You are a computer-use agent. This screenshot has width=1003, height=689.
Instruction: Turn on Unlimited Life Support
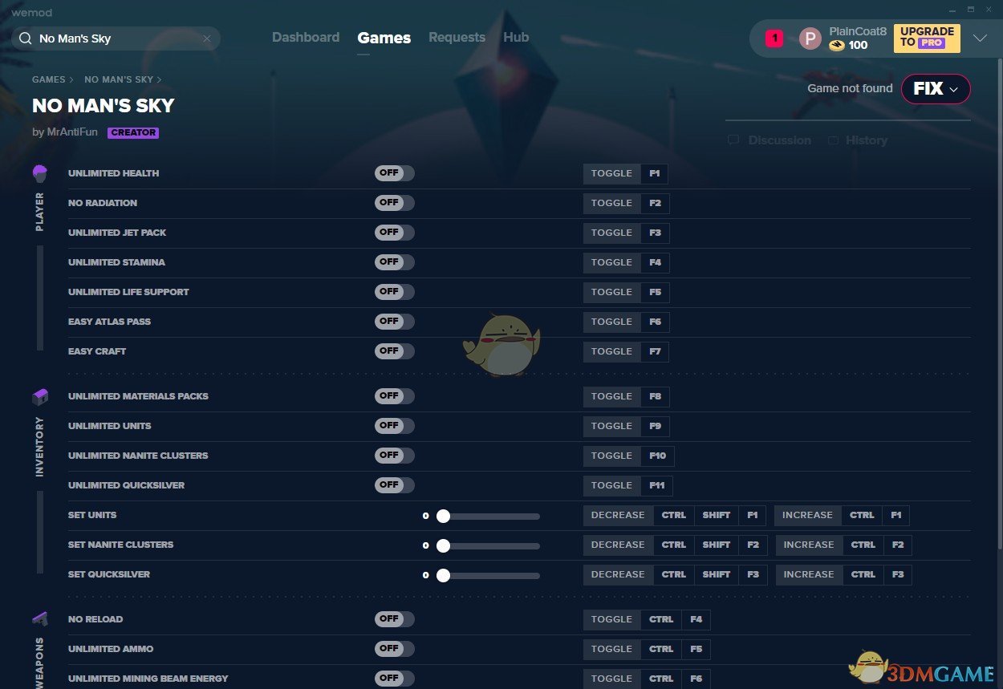(395, 292)
